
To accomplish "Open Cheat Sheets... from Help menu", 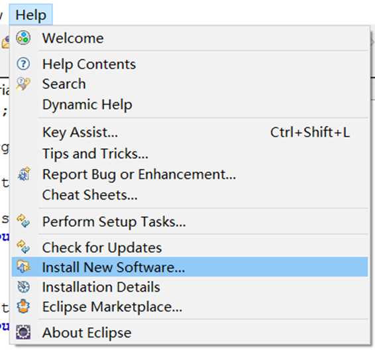I will [190, 195].
